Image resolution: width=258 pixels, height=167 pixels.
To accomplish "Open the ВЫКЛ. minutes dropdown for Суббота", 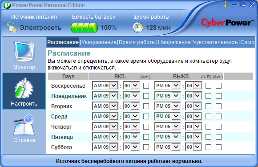I will [x=193, y=147].
